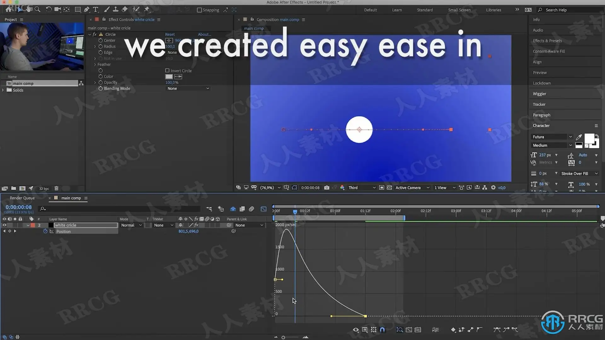Expand the Solids folder

(x=3, y=90)
